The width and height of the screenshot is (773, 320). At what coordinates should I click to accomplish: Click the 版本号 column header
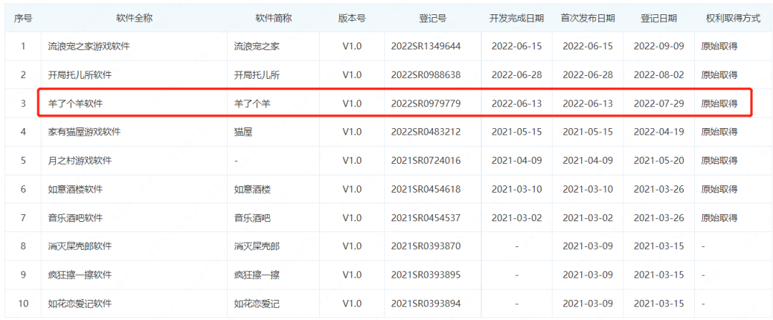352,18
